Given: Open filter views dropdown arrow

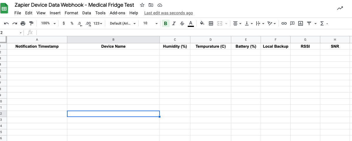Looking at the screenshot, I should [315, 23].
